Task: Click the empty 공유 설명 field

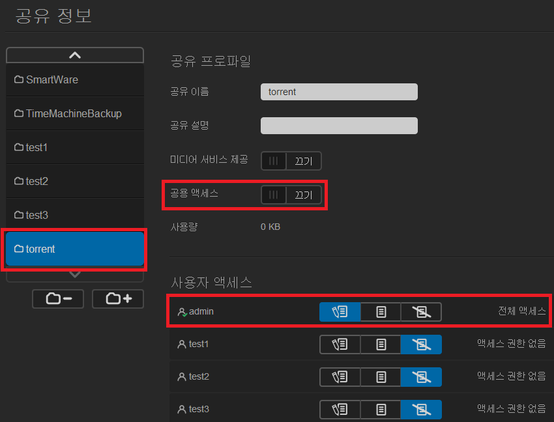Action: click(x=339, y=126)
